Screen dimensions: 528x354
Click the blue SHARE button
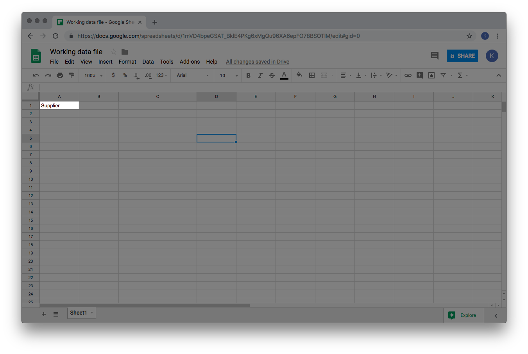click(x=462, y=56)
